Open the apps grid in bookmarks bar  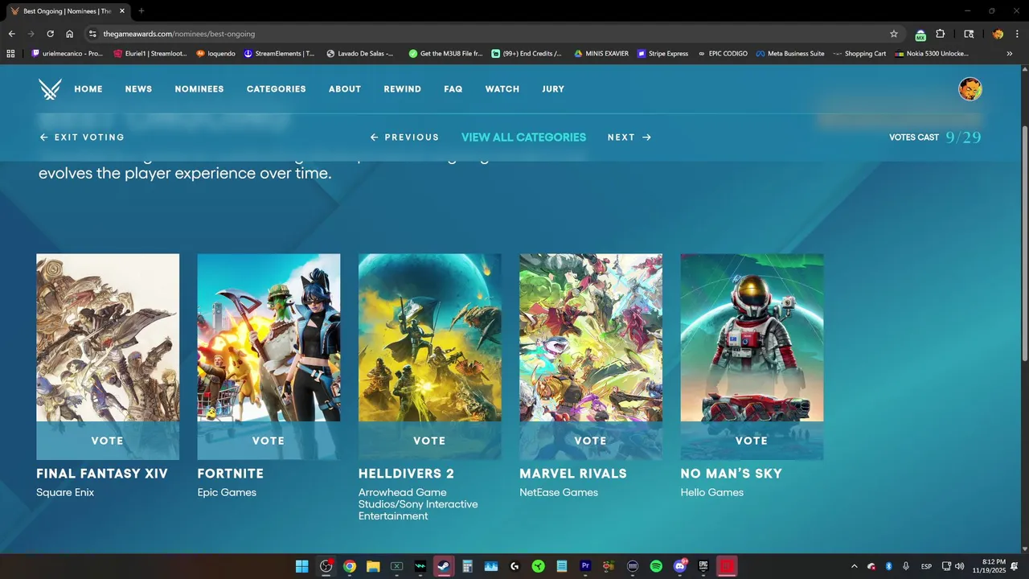[x=10, y=54]
